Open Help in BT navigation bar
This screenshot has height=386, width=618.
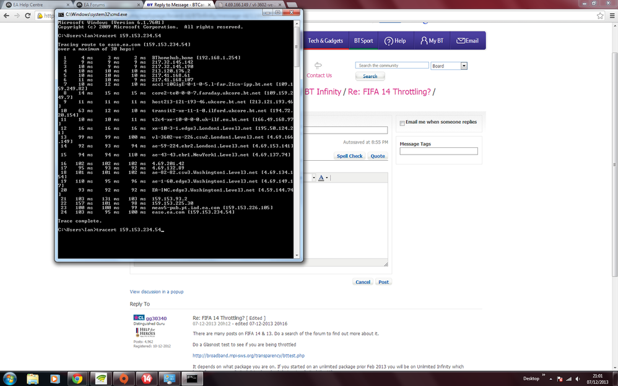395,41
